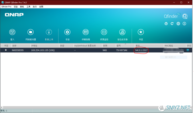Screen dimensions: 194x113
Task: Click the left arrow of horizontal scrollbar
Action: click(2, 107)
